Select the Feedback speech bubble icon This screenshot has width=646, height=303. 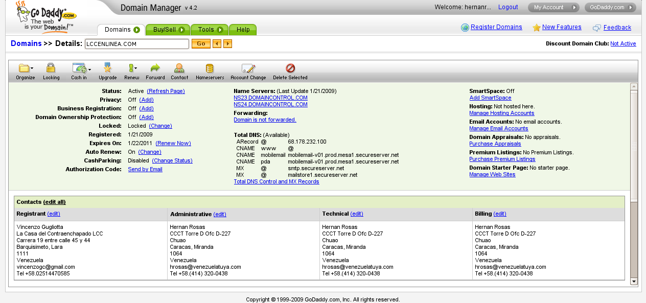coord(596,28)
